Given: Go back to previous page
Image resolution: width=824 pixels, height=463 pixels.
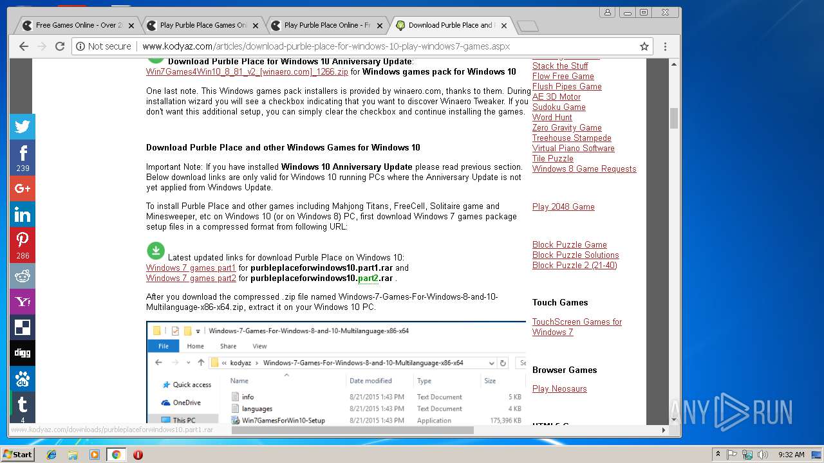Looking at the screenshot, I should click(x=24, y=46).
